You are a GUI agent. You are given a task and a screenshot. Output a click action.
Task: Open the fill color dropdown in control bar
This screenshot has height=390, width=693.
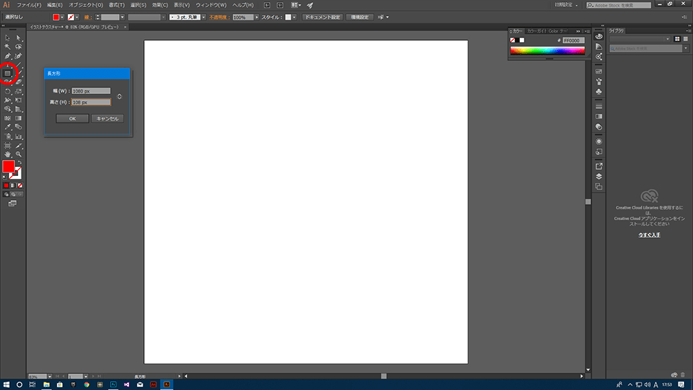point(63,17)
